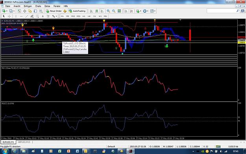Select the horizontal line tool

click(21, 16)
